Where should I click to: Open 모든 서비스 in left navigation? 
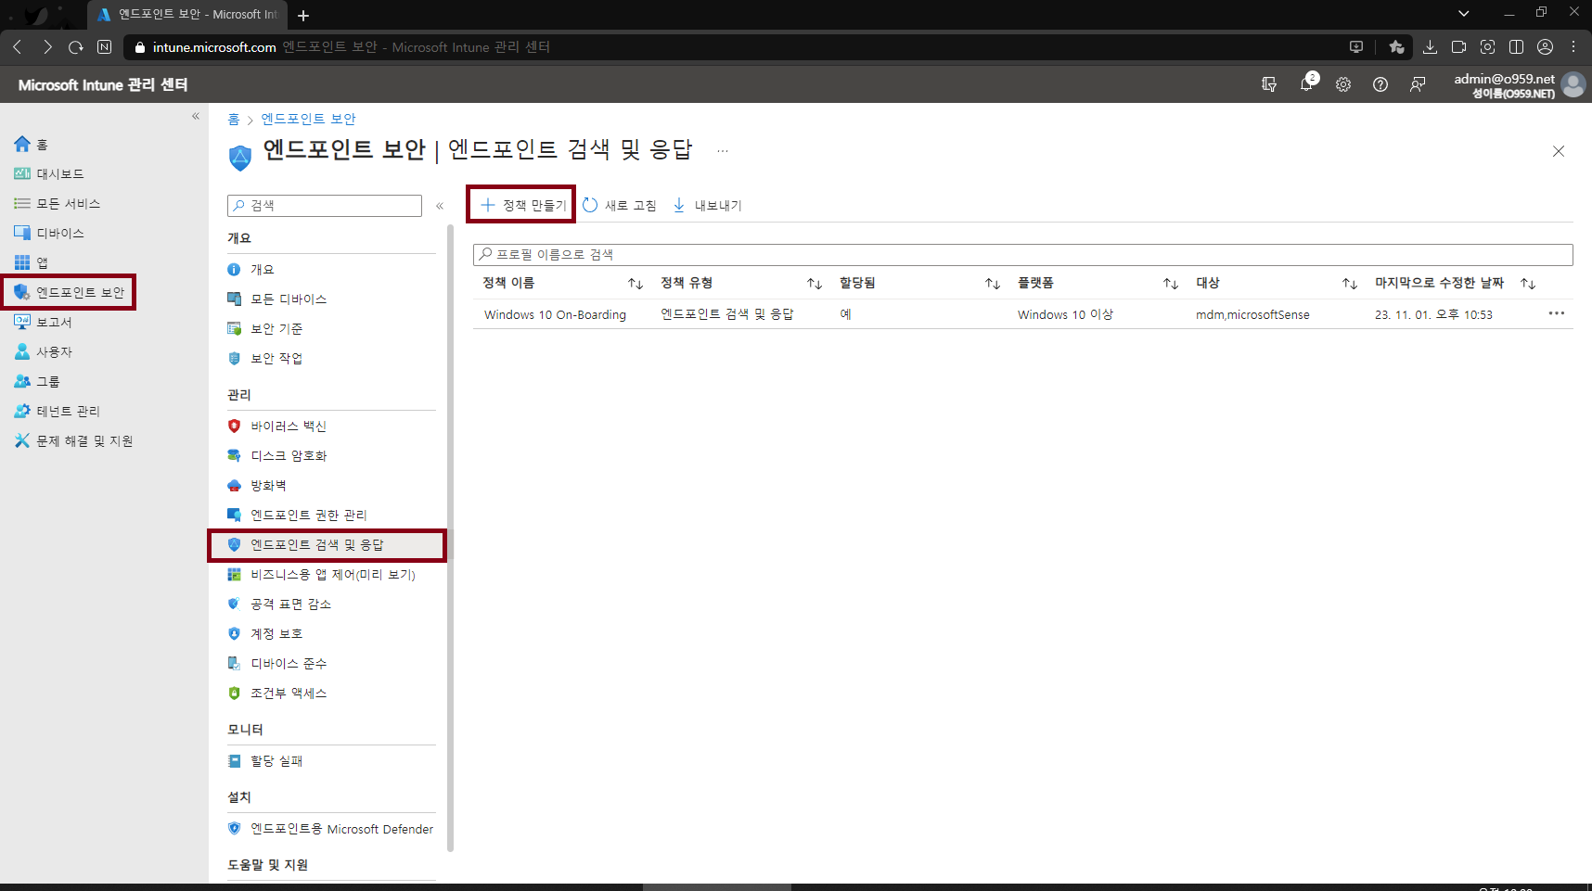[x=58, y=203]
